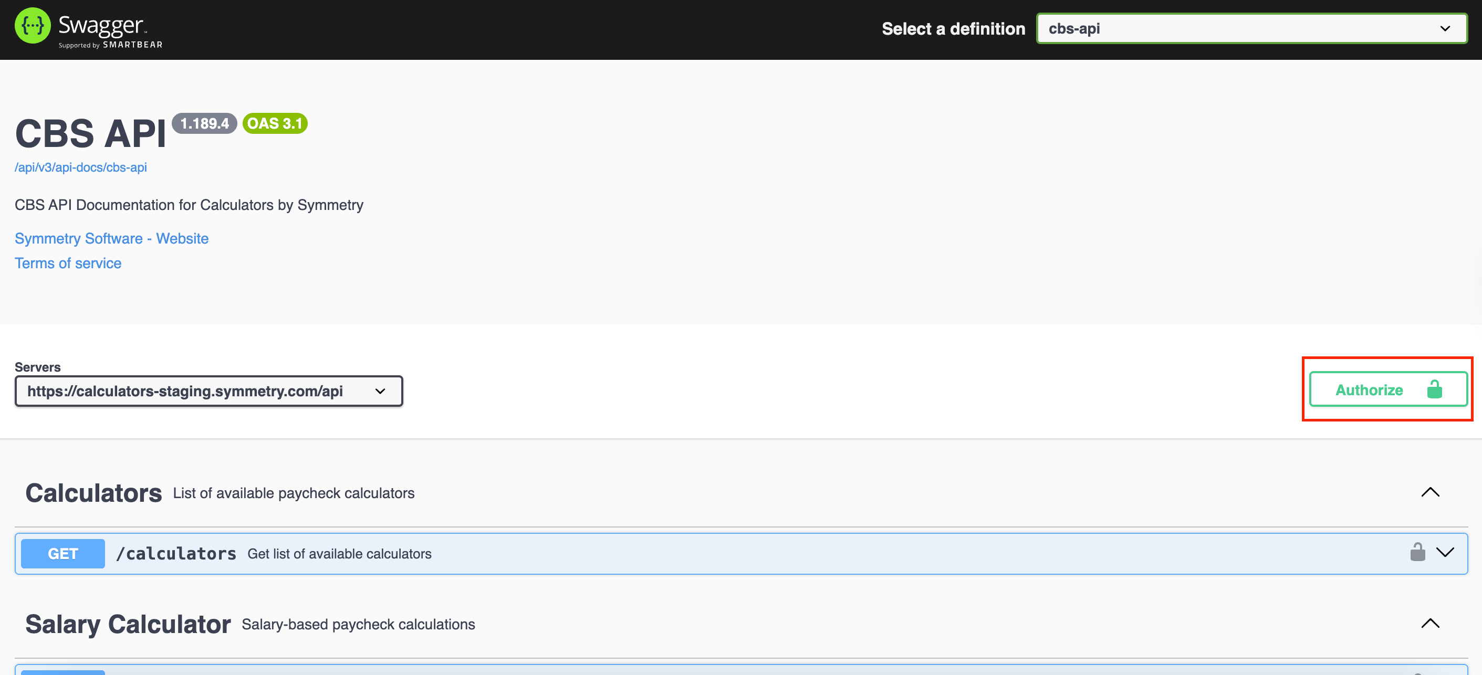Click the CBS API title
1482x675 pixels.
(90, 133)
